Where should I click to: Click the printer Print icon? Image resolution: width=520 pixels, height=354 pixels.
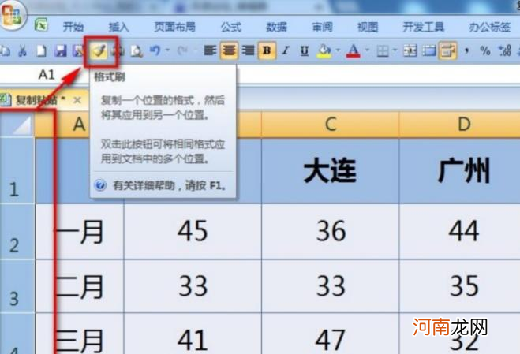click(x=118, y=50)
